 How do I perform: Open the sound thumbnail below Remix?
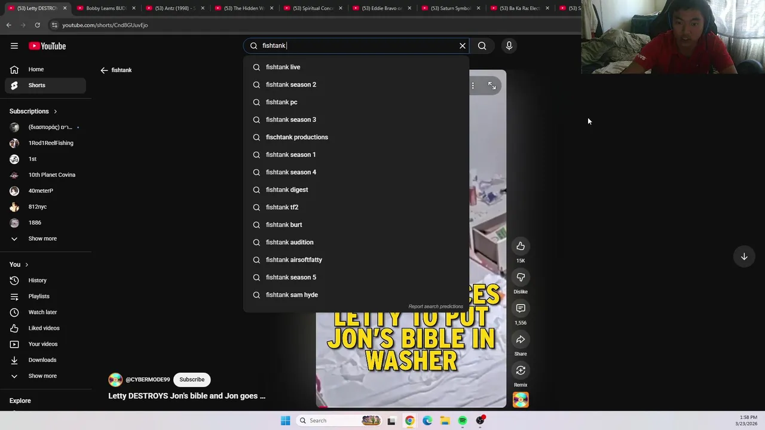(x=521, y=400)
